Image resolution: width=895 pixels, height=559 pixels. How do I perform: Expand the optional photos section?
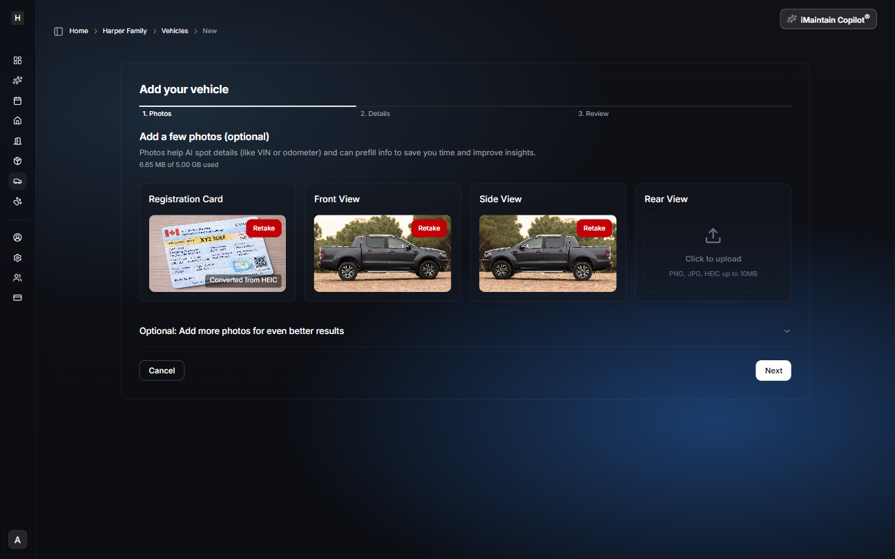point(787,331)
